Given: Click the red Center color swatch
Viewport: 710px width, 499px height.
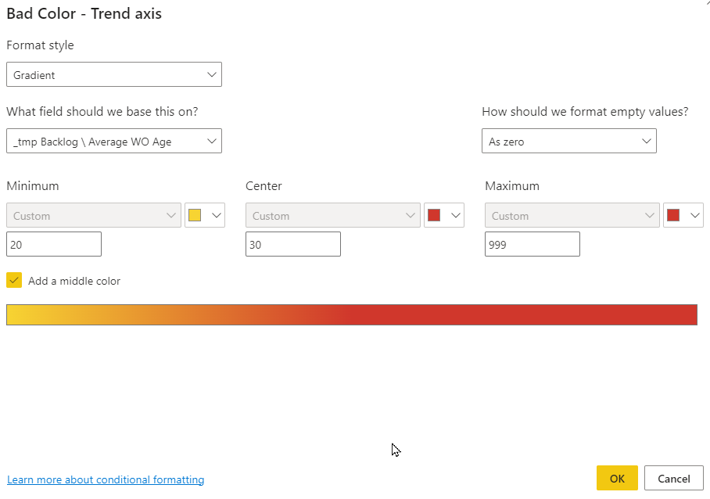Looking at the screenshot, I should pyautogui.click(x=434, y=215).
